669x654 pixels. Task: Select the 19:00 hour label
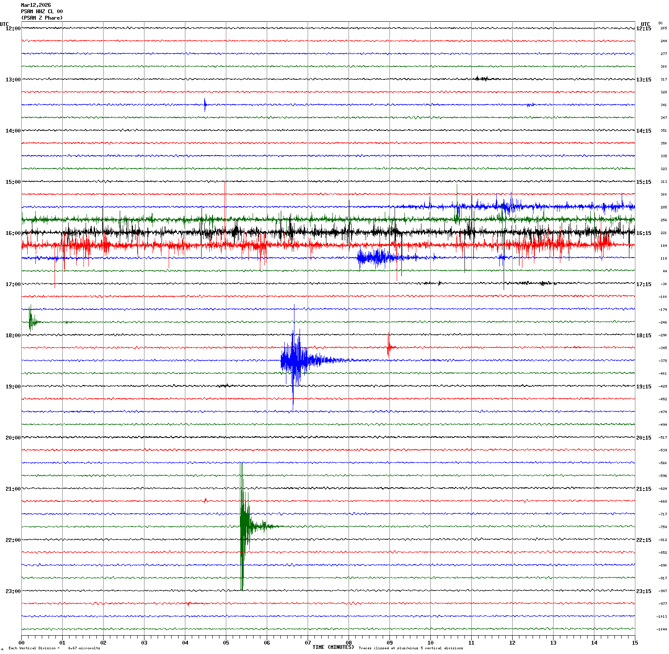[x=13, y=387]
